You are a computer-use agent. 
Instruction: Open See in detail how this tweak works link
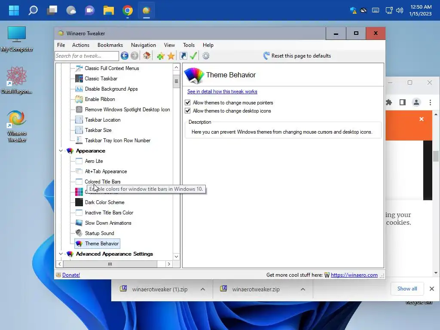pos(222,92)
